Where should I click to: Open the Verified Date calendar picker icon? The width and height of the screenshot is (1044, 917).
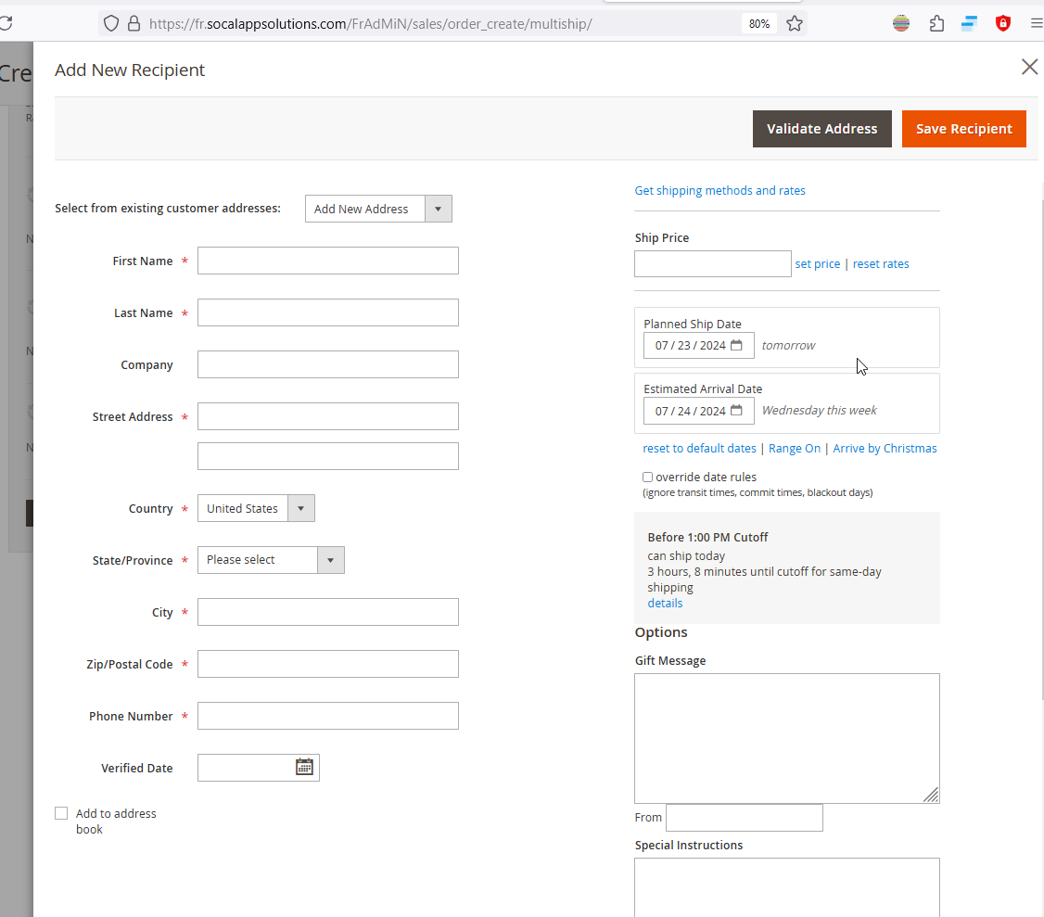click(x=304, y=767)
